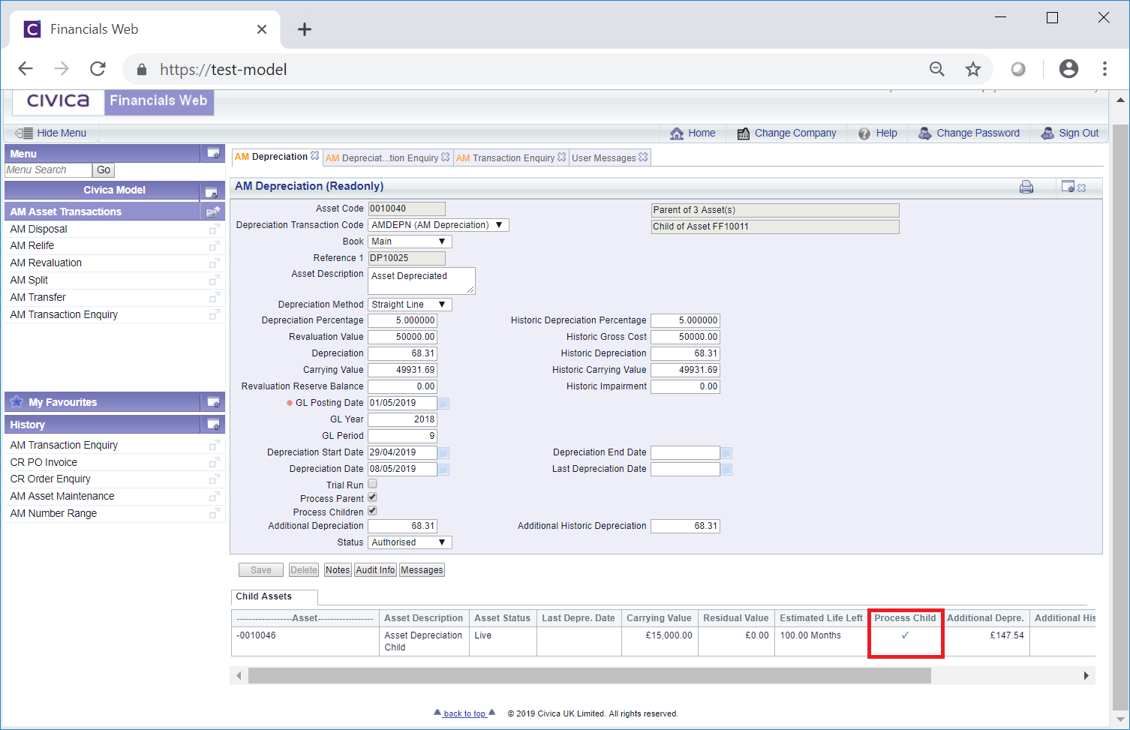Click the calendar icon next to Last Depreciation Date
The width and height of the screenshot is (1130, 730).
point(726,470)
